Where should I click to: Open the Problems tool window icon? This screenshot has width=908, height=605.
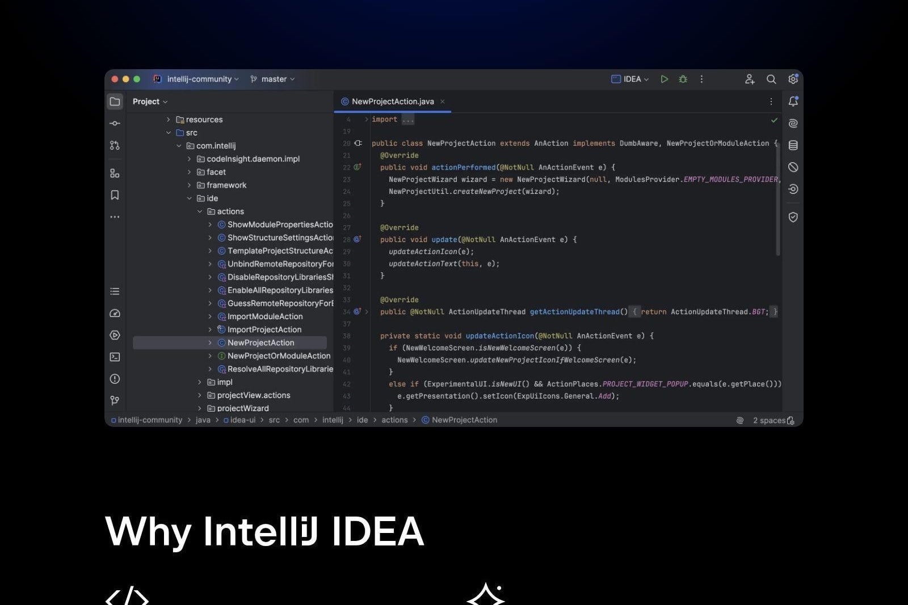coord(115,379)
